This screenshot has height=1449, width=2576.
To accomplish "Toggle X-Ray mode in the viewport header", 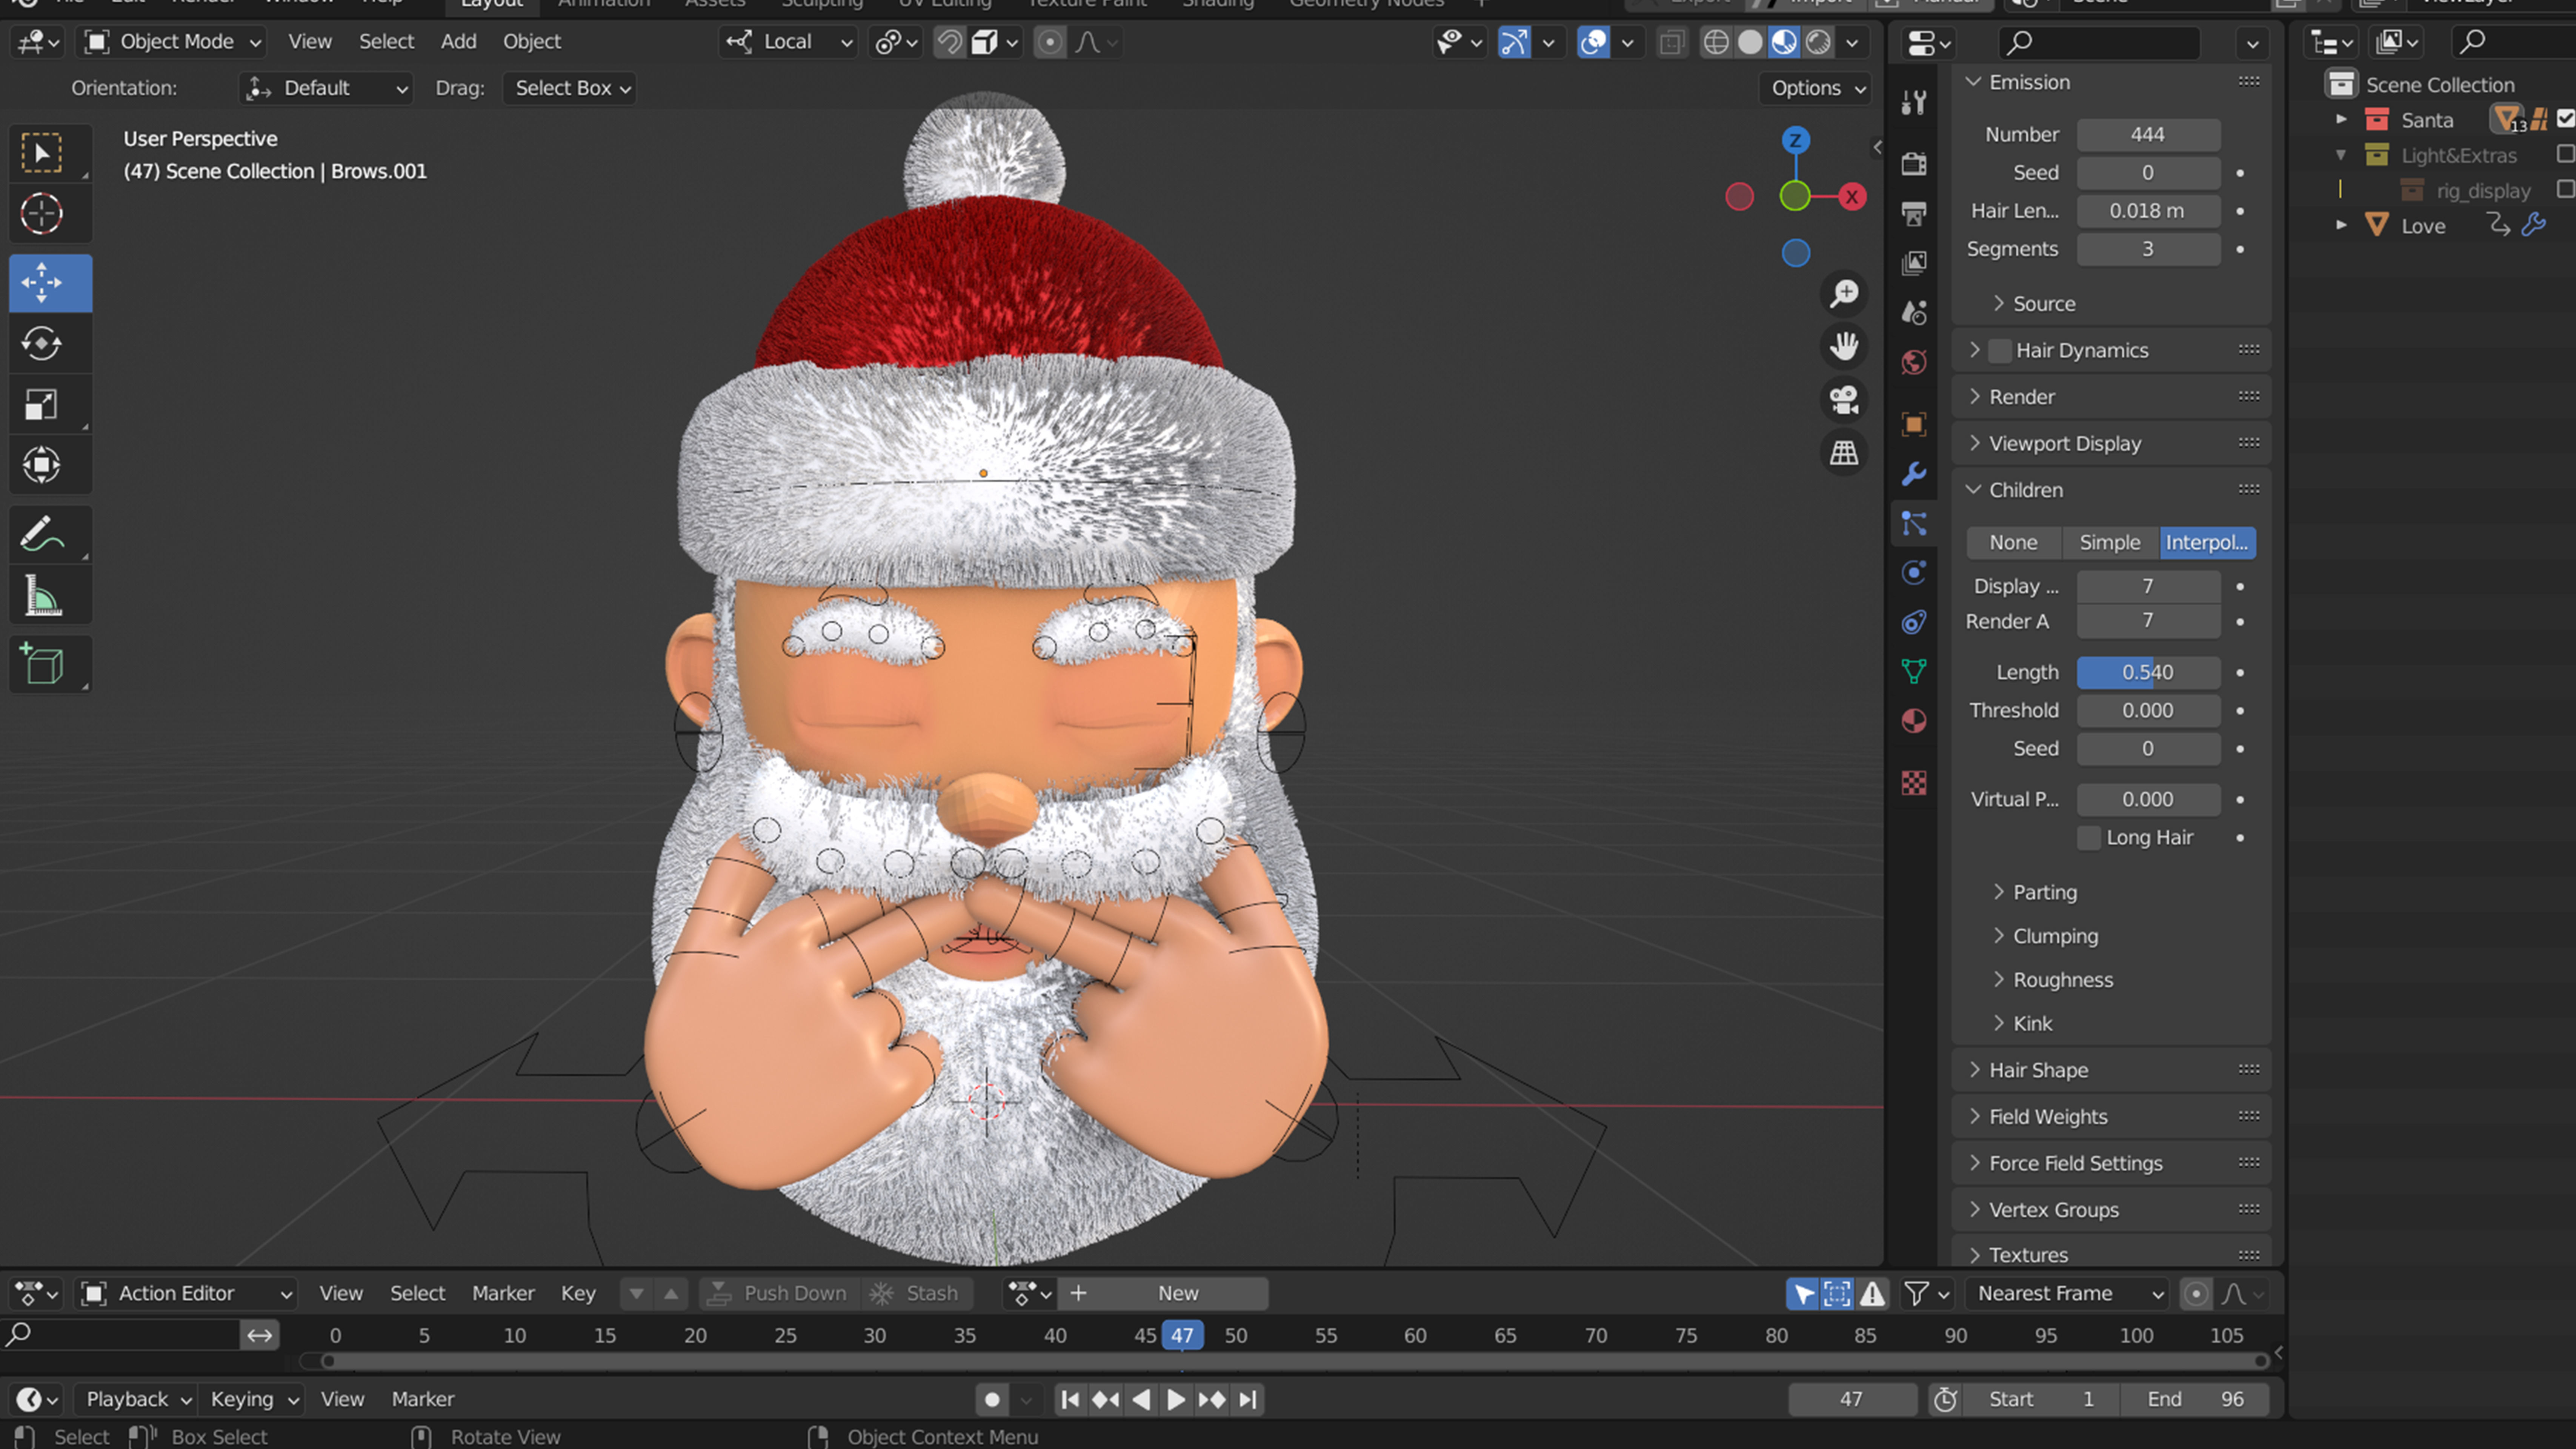I will click(1671, 42).
